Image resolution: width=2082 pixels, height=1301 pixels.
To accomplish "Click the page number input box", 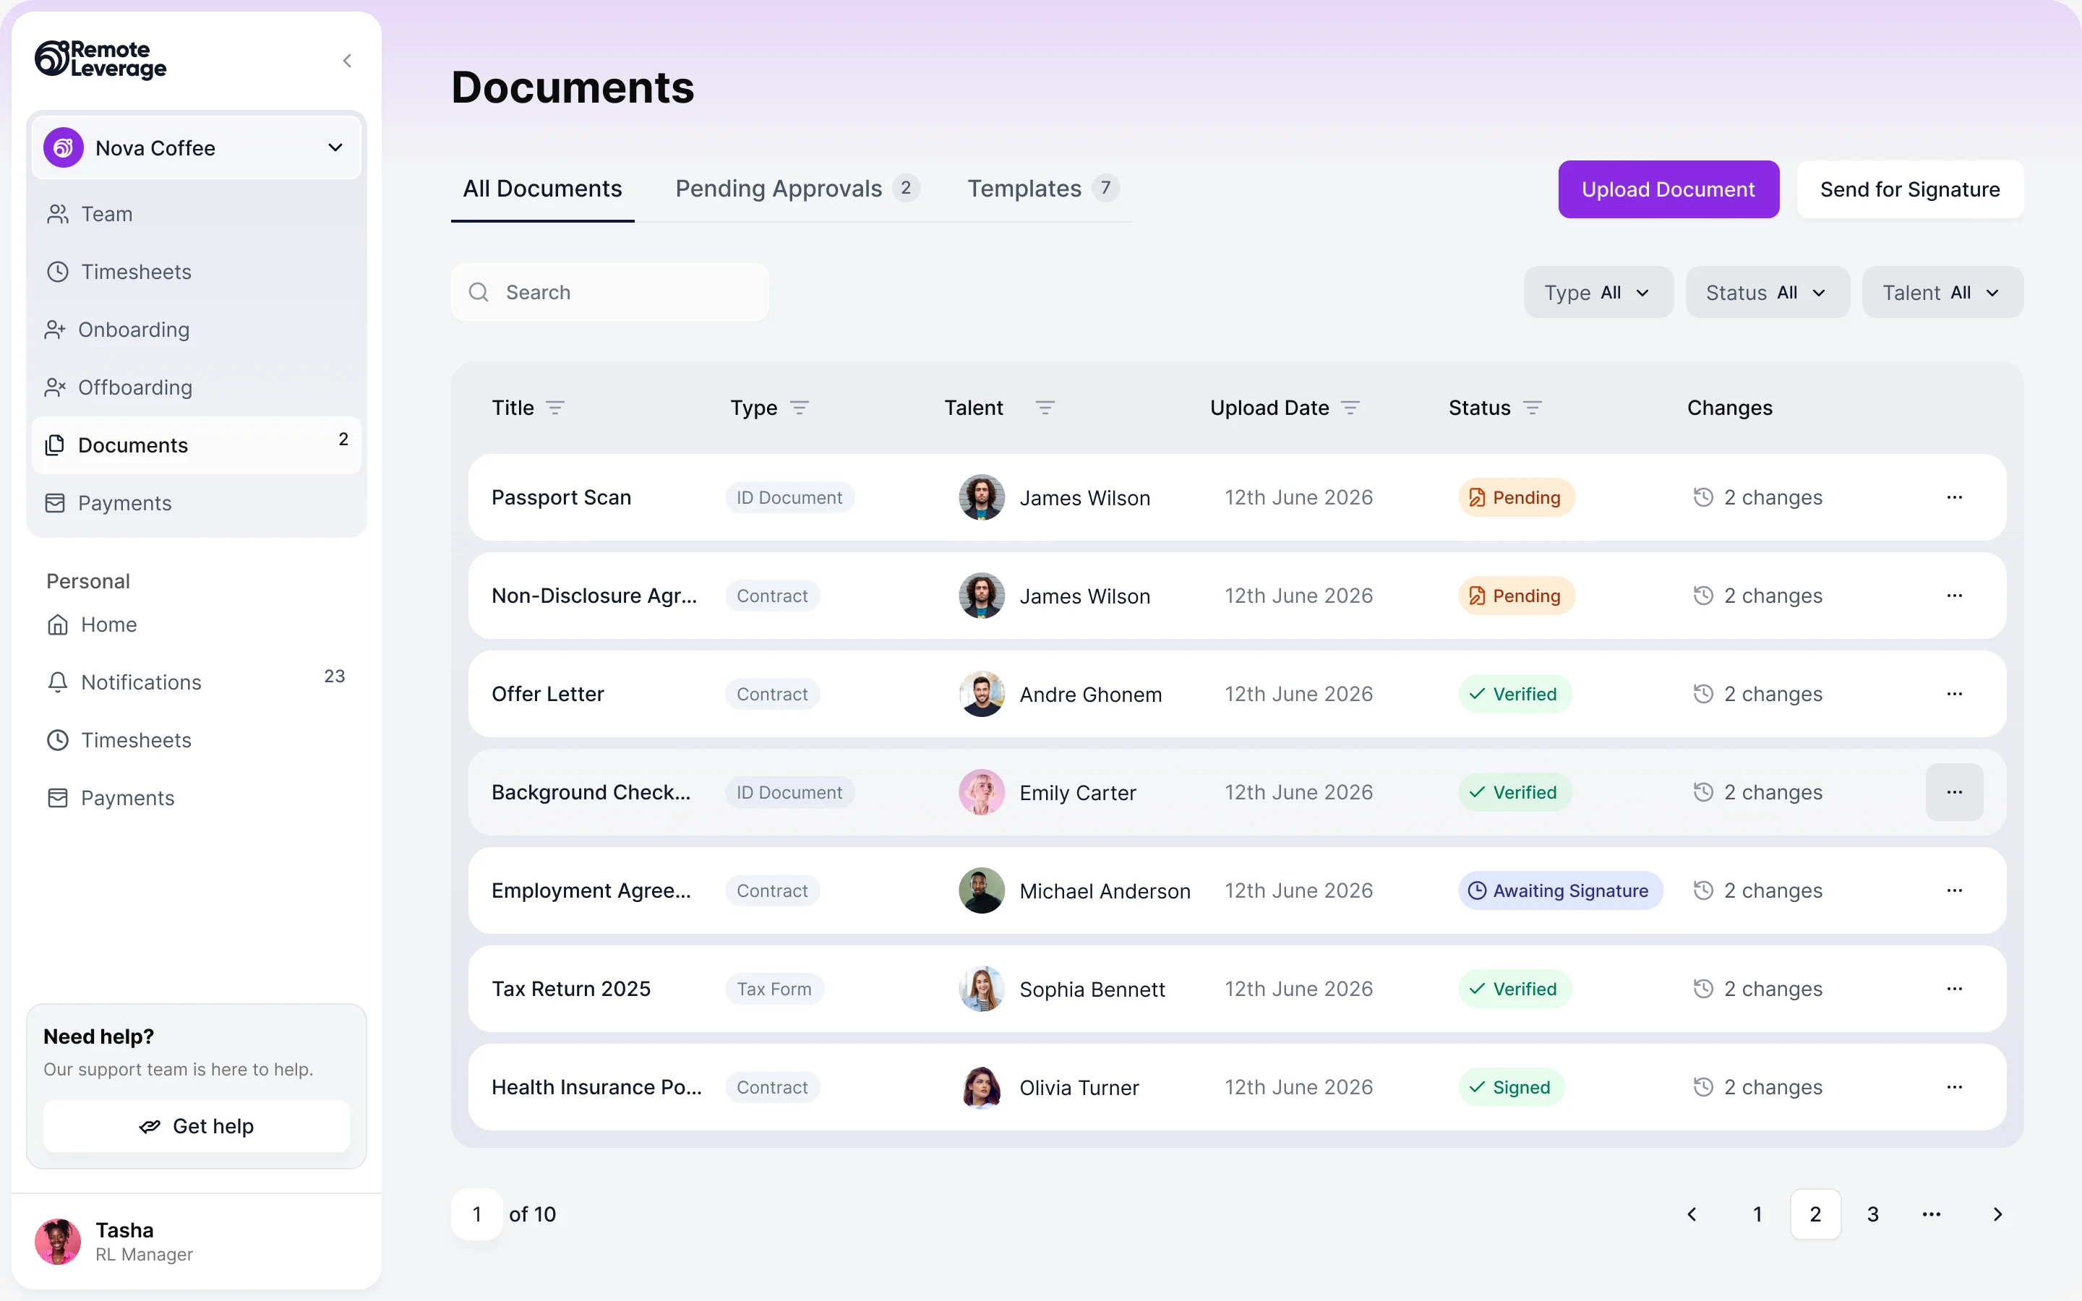I will pos(476,1214).
